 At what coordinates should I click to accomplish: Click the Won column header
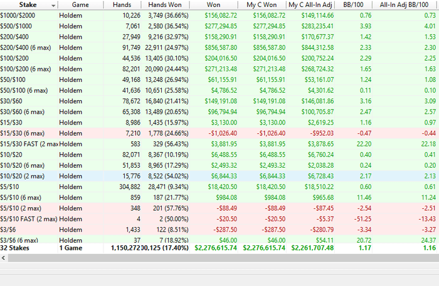[212, 4]
